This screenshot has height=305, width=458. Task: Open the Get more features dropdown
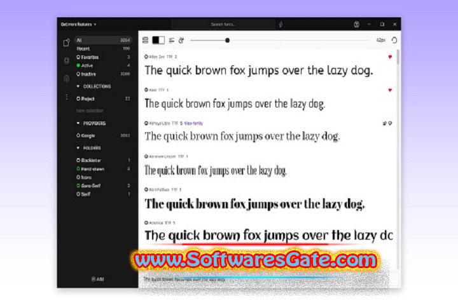[78, 25]
